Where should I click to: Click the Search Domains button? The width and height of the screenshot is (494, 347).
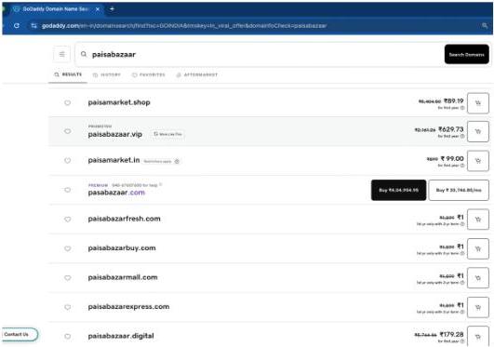click(467, 54)
